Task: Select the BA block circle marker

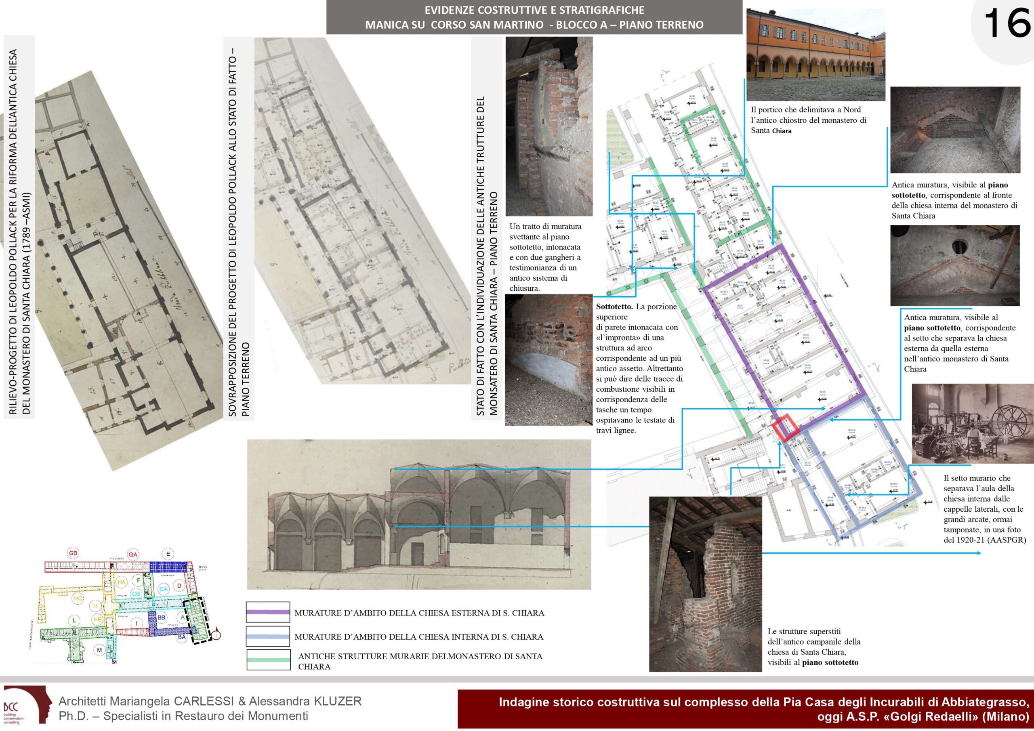Action: point(181,637)
